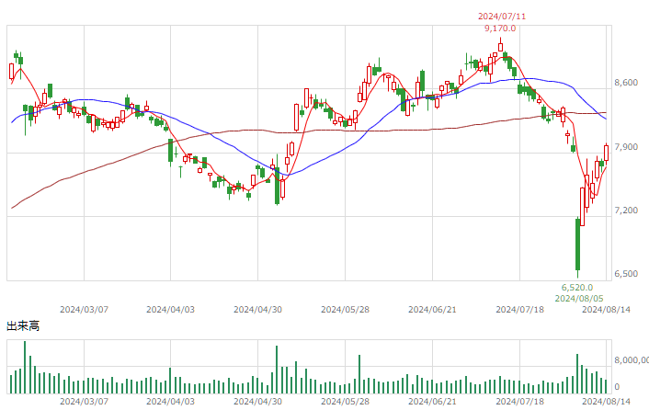Click the 7,900 price axis value

(x=626, y=146)
